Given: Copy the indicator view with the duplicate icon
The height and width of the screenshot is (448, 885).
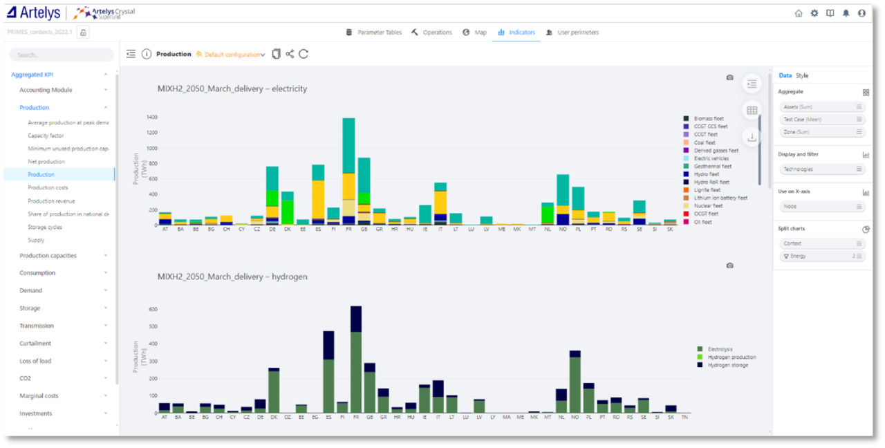Looking at the screenshot, I should coord(276,54).
